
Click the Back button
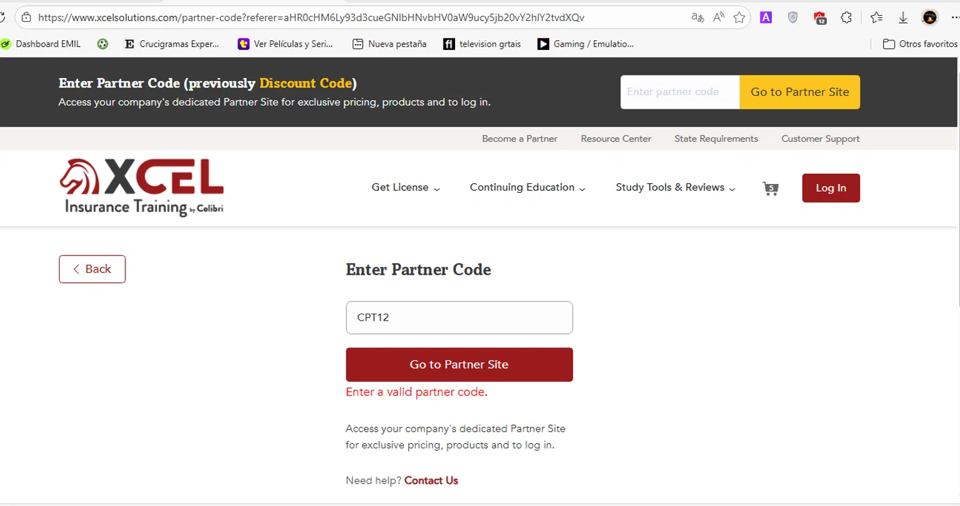click(92, 269)
